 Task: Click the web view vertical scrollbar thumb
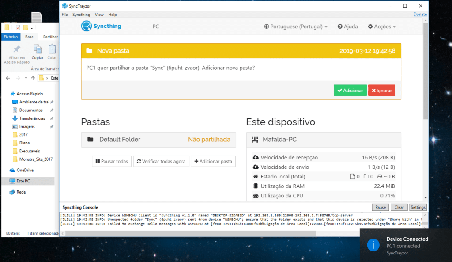(426, 71)
